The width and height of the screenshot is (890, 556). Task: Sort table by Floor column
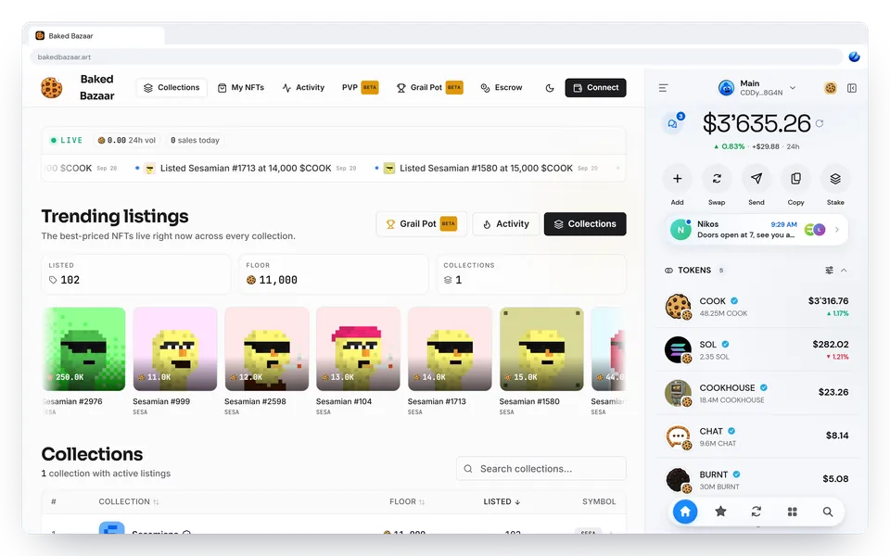tap(407, 501)
